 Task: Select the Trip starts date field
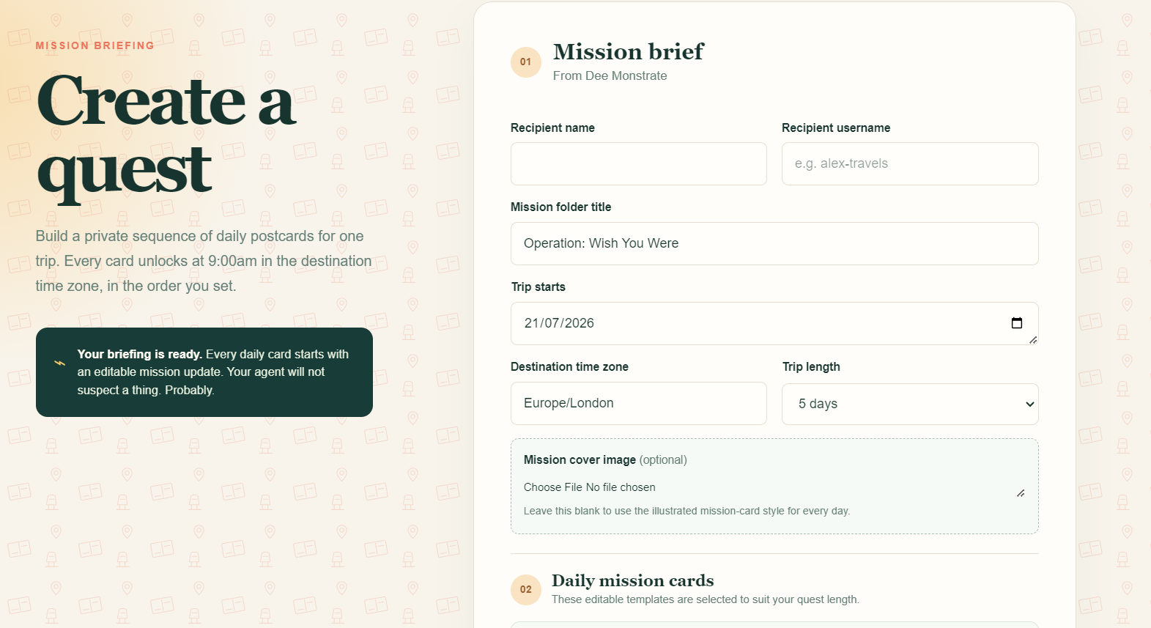pos(774,323)
